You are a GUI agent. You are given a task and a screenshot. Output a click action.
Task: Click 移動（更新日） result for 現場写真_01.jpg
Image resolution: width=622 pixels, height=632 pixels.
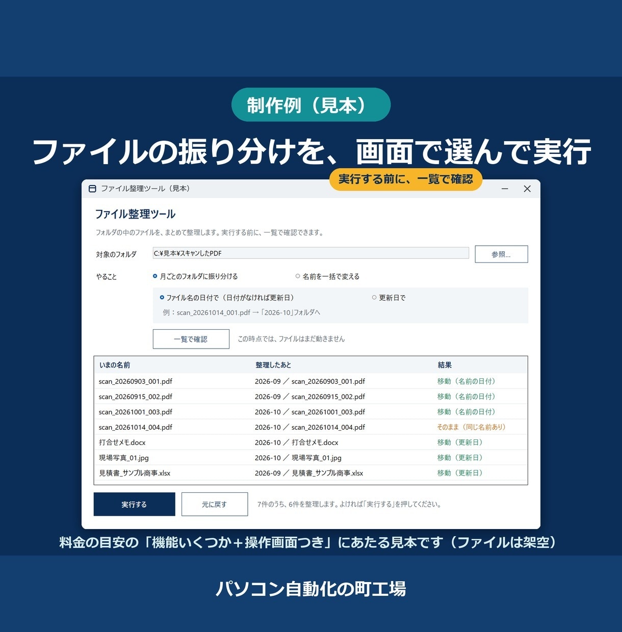[x=460, y=458]
